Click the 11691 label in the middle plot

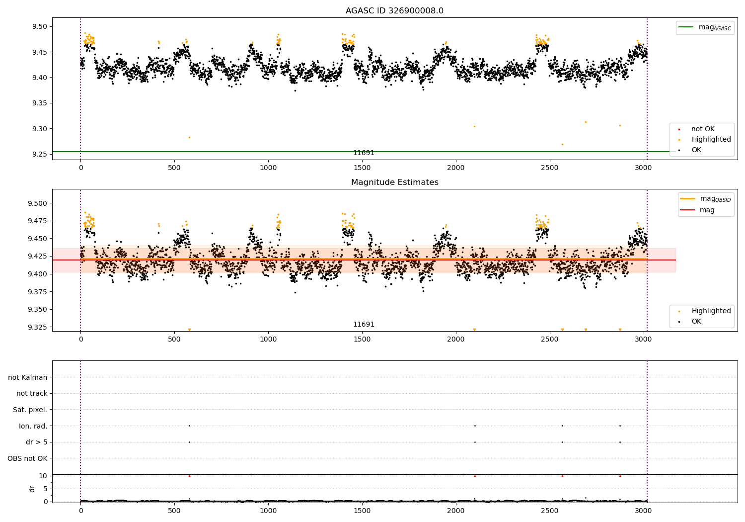click(364, 325)
